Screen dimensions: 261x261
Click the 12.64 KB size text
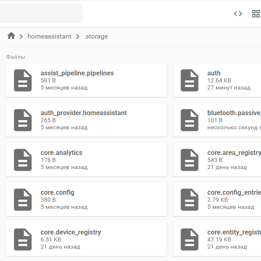point(219,80)
